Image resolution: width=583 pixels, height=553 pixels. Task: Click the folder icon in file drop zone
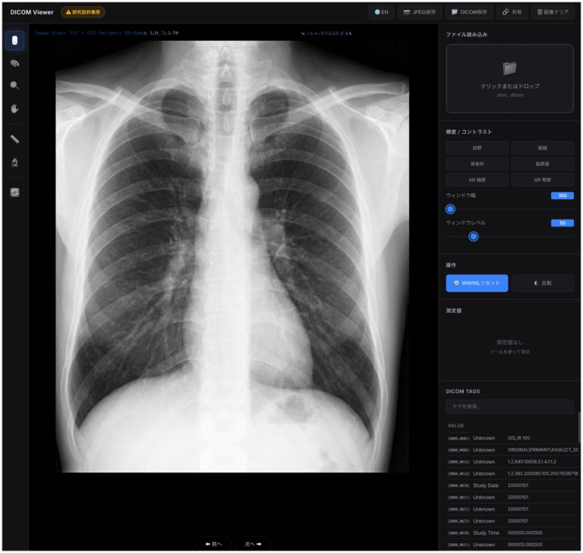pyautogui.click(x=510, y=68)
